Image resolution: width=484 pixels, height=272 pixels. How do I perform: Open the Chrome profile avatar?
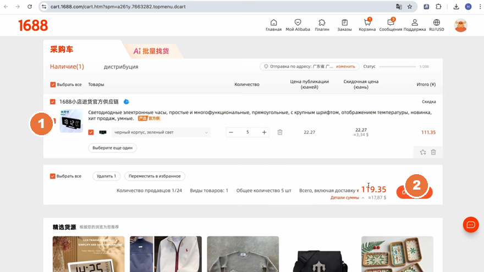pyautogui.click(x=468, y=7)
